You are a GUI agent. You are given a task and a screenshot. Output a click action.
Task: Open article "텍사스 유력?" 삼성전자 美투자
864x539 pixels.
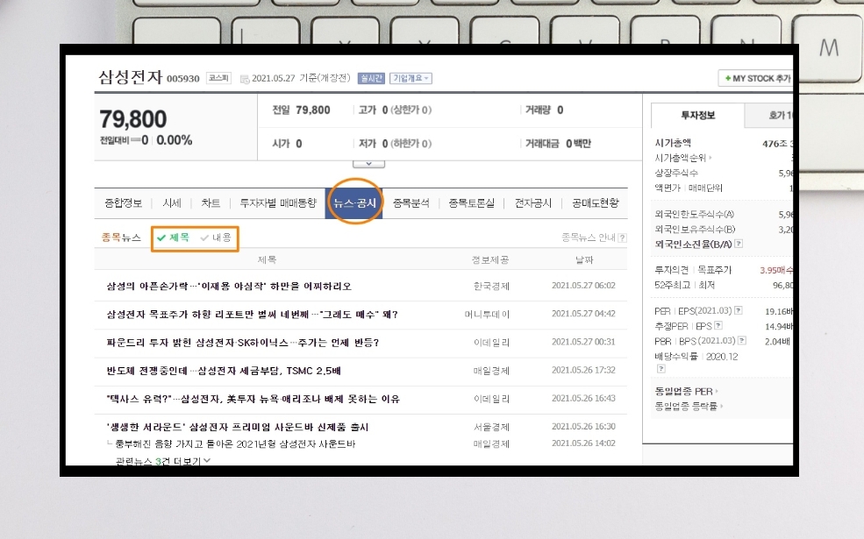(253, 399)
